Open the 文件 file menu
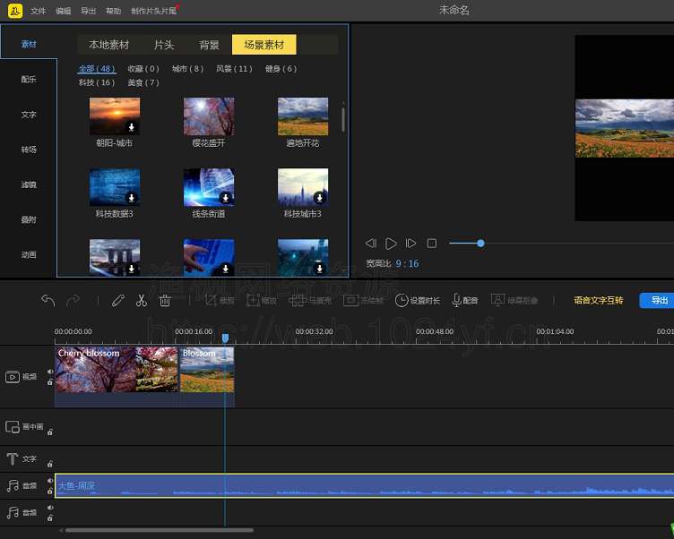 38,11
